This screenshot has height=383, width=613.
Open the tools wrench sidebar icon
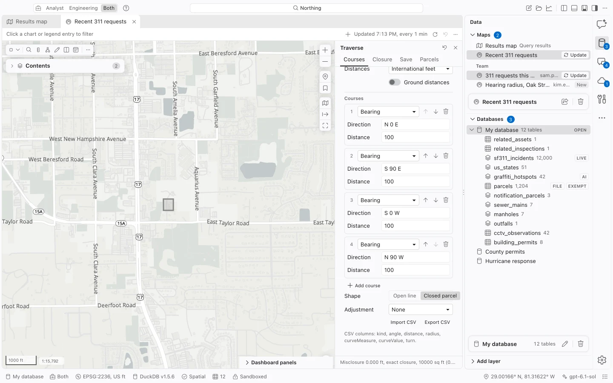point(602,99)
